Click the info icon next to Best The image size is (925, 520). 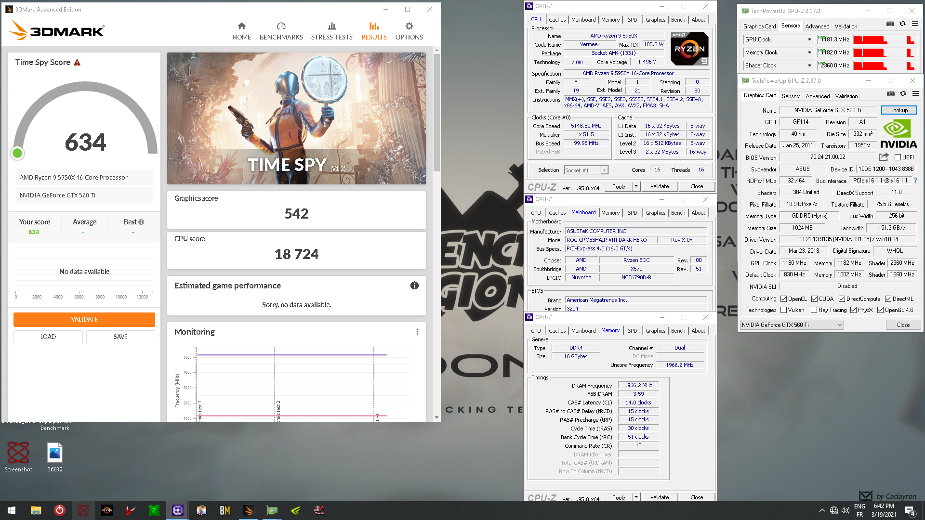pyautogui.click(x=141, y=222)
